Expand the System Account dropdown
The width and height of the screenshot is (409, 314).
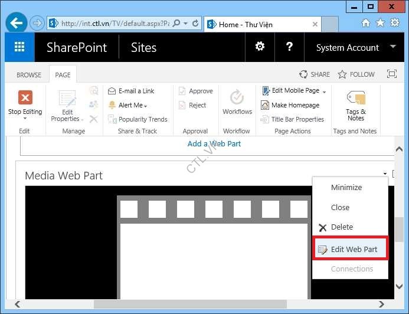click(x=393, y=47)
